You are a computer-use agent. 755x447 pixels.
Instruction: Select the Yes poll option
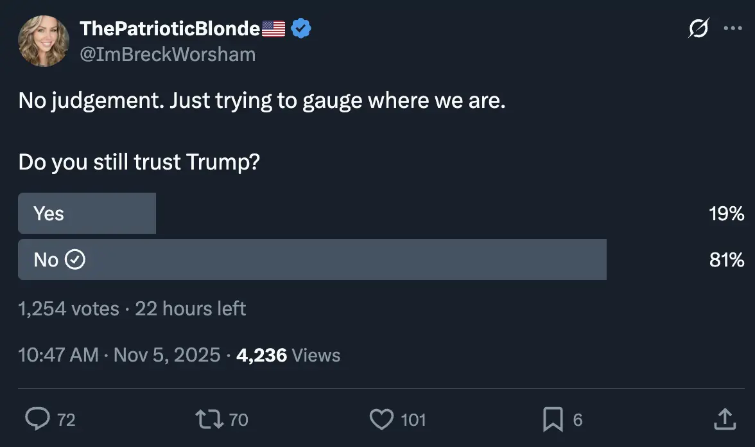click(87, 213)
